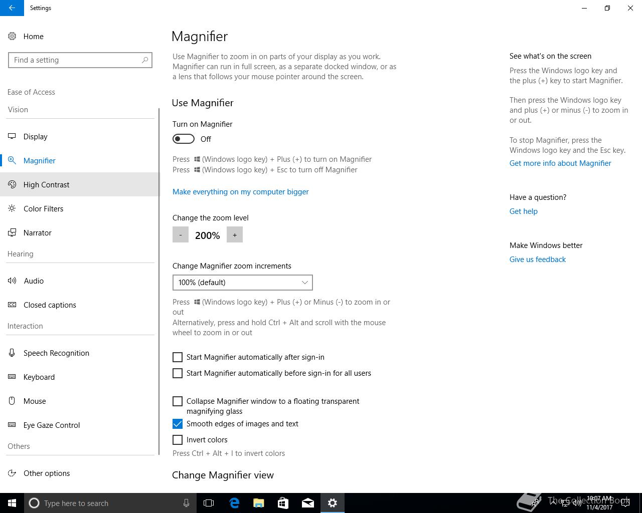Open the Mail app from the taskbar
This screenshot has height=513, width=642.
point(308,503)
